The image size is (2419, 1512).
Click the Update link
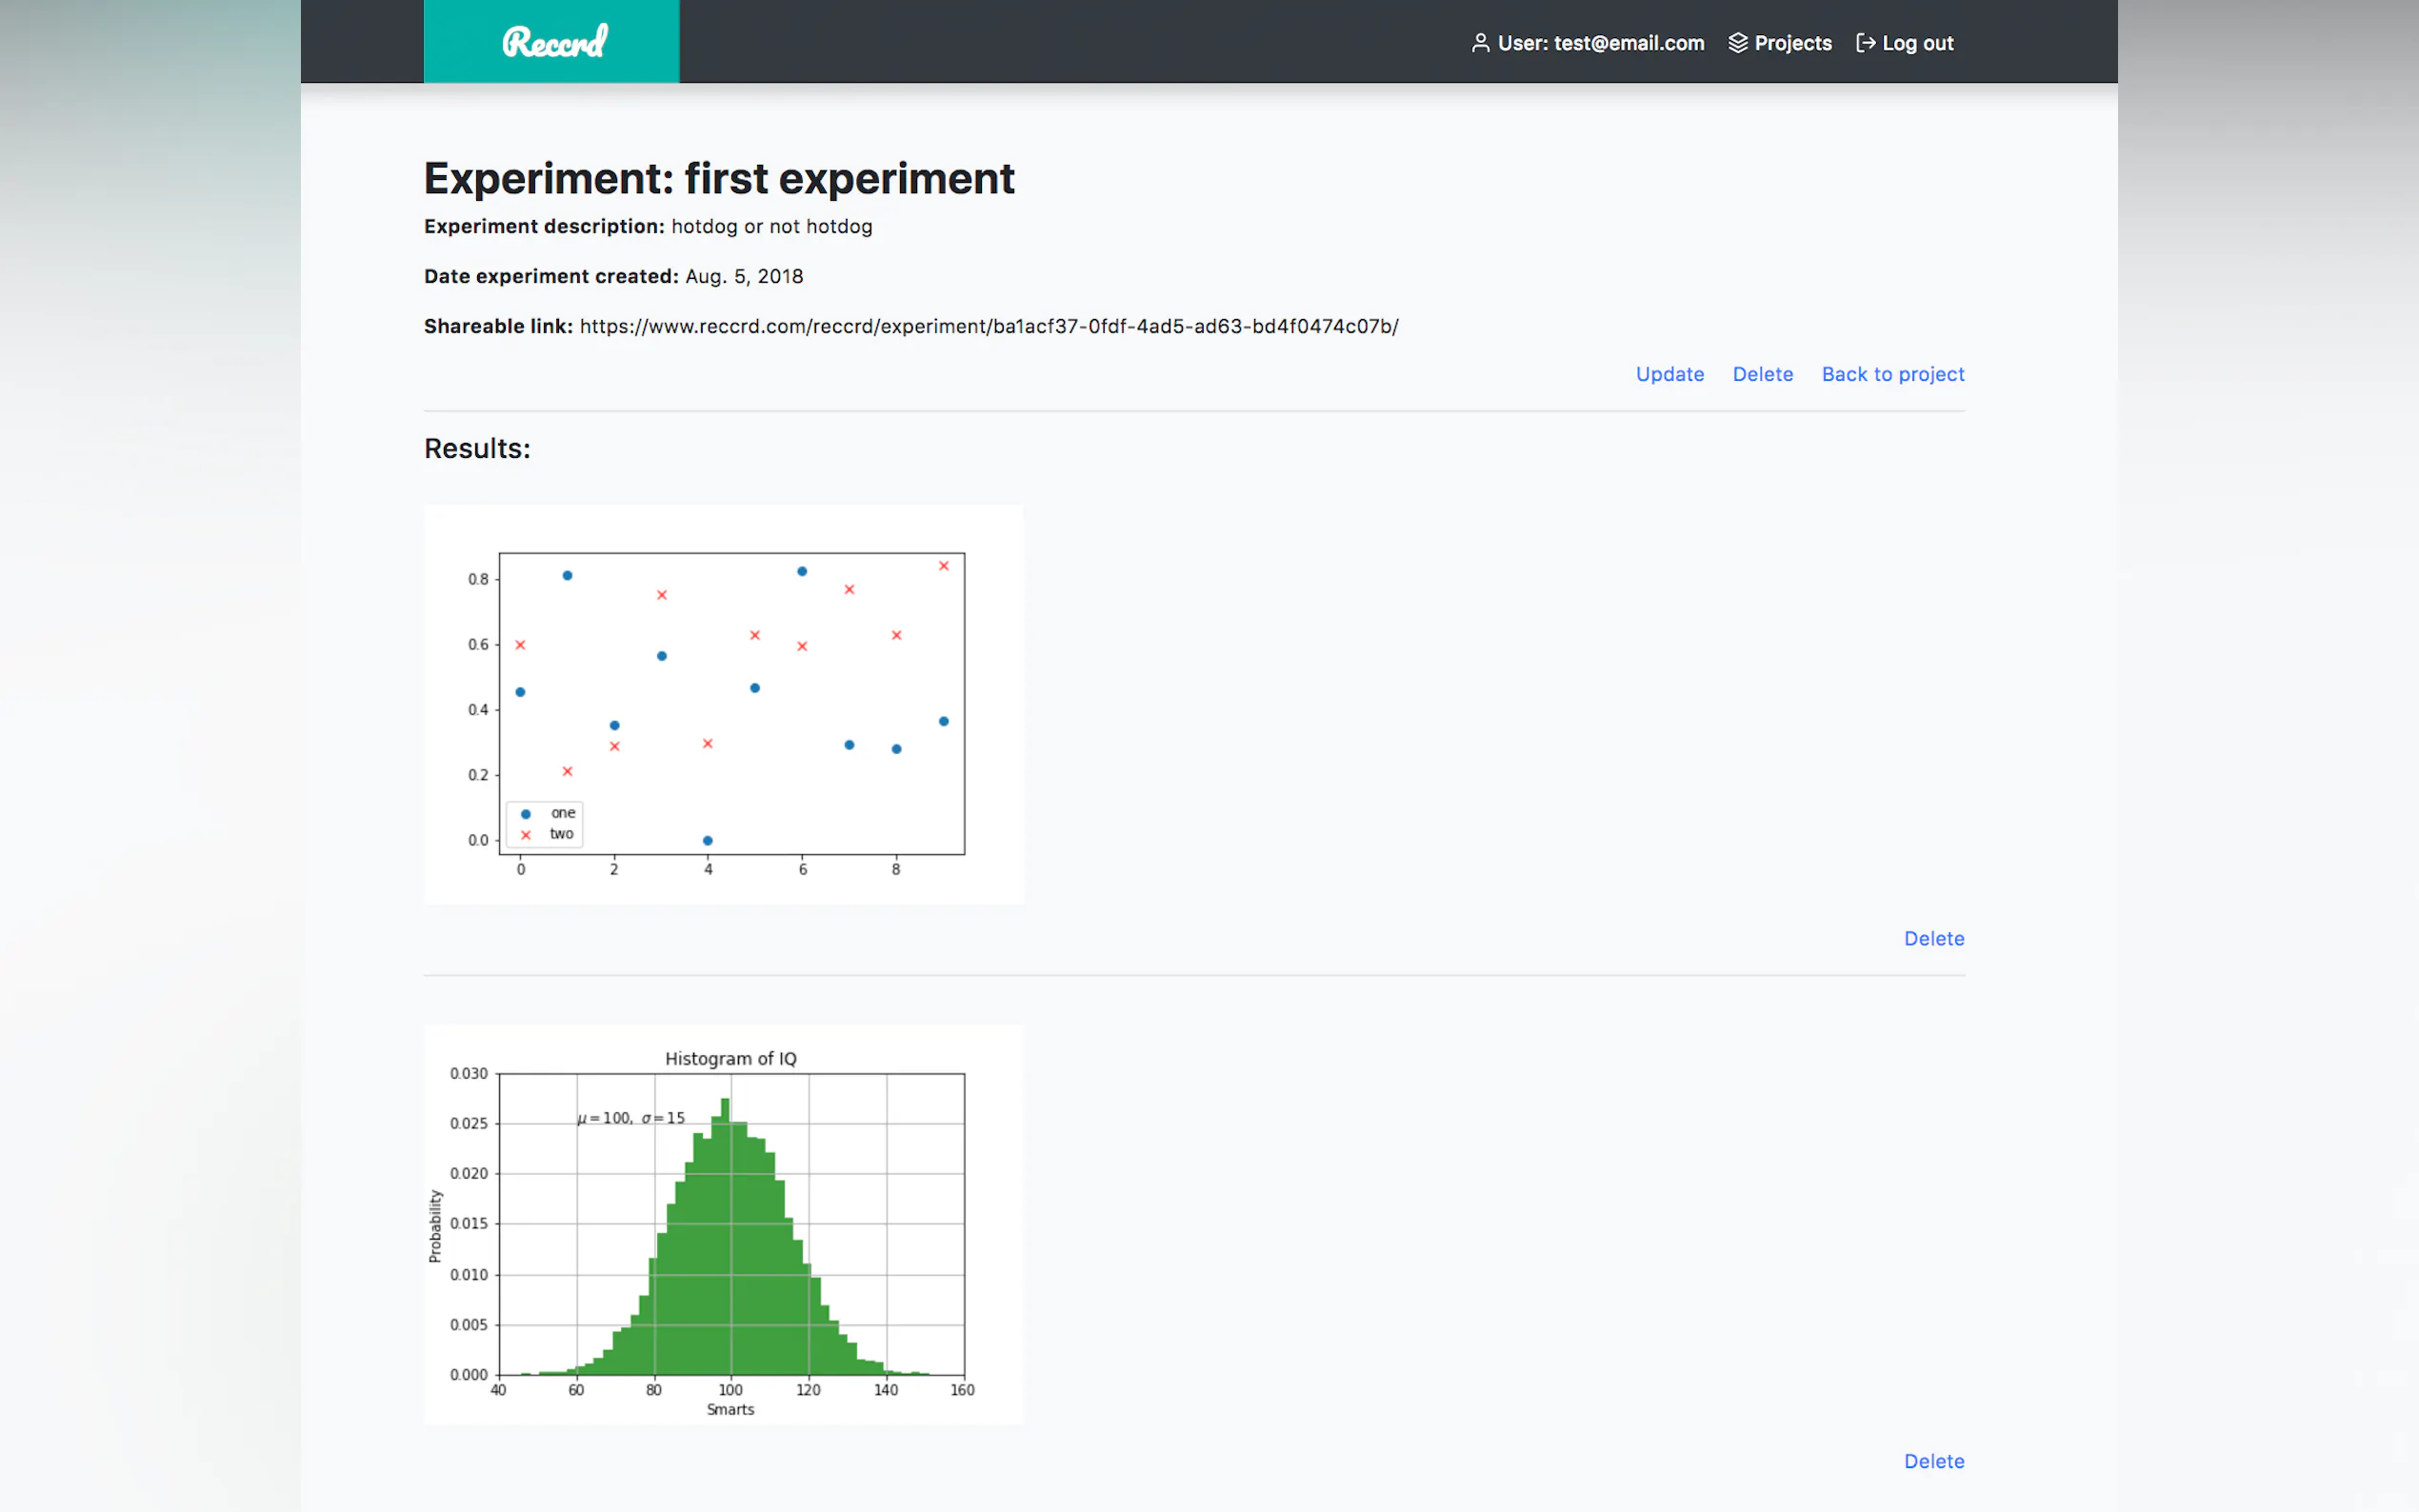pos(1669,374)
